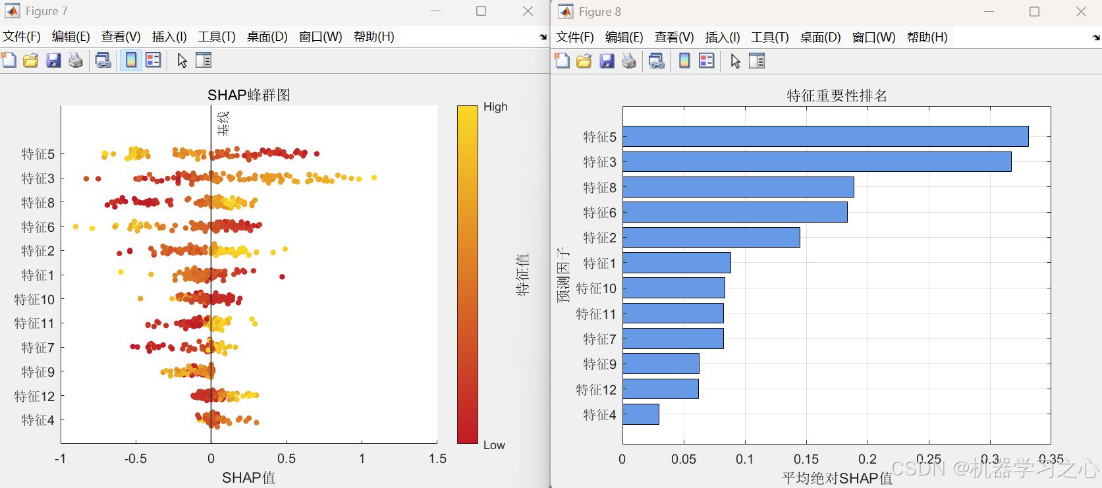Click Link Plot icon in Figure 8 toolbar

(657, 61)
